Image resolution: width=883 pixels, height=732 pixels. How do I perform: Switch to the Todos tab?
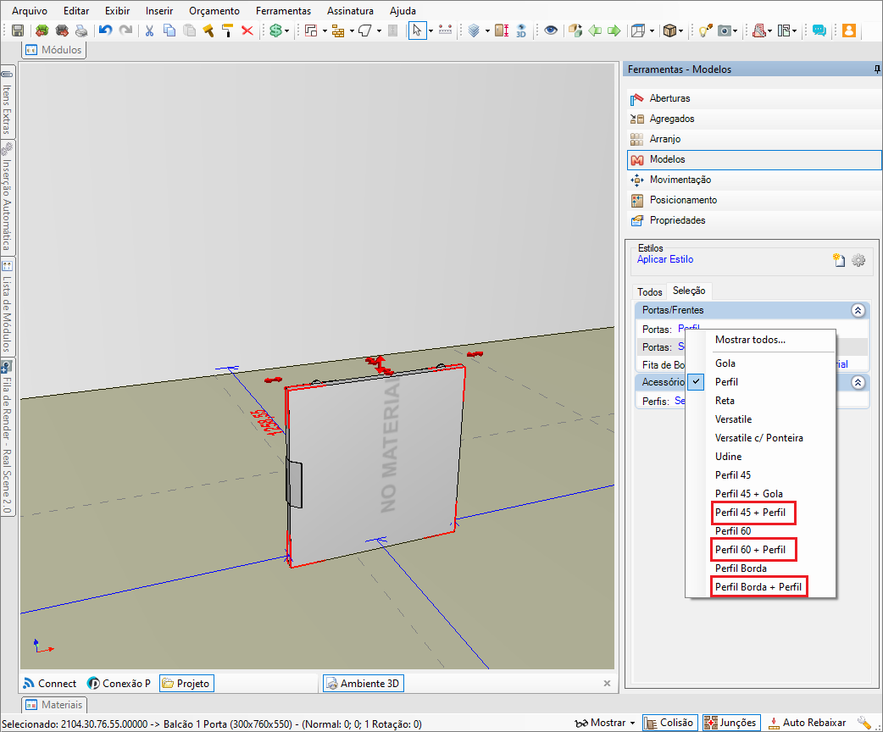649,291
